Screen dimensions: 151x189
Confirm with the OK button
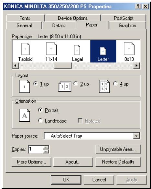(x=66, y=180)
